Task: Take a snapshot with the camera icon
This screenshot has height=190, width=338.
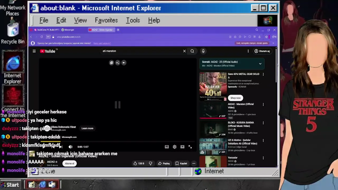Action: click(x=235, y=37)
